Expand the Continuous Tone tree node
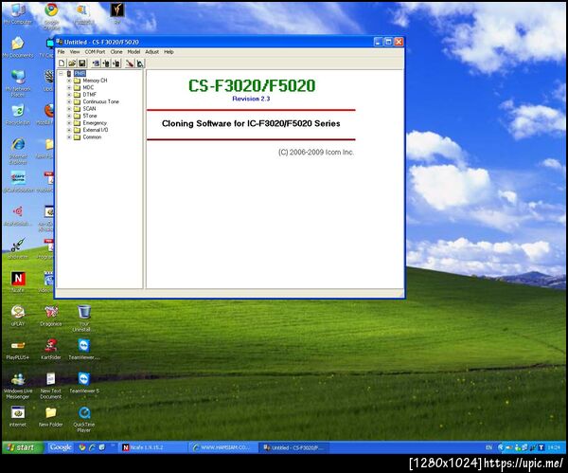 (x=69, y=101)
